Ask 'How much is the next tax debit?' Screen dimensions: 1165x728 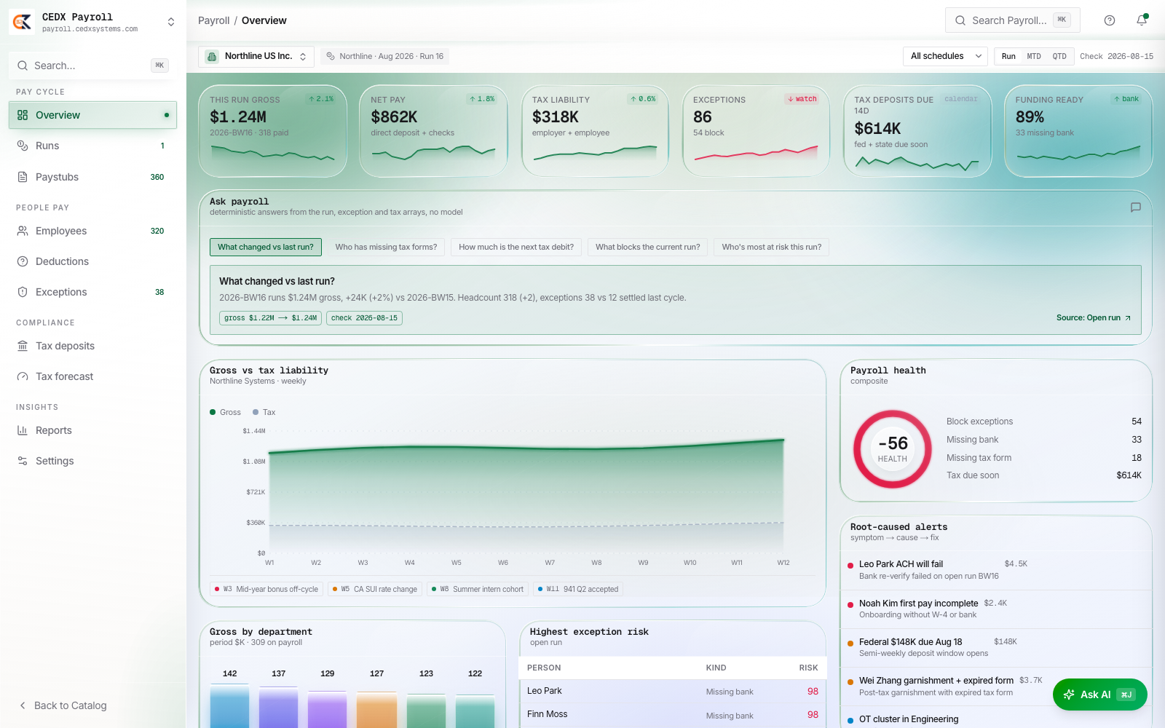point(516,247)
